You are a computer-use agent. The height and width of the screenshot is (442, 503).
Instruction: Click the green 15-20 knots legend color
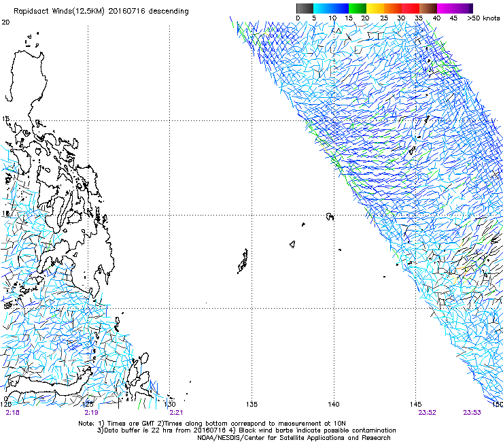tap(358, 8)
